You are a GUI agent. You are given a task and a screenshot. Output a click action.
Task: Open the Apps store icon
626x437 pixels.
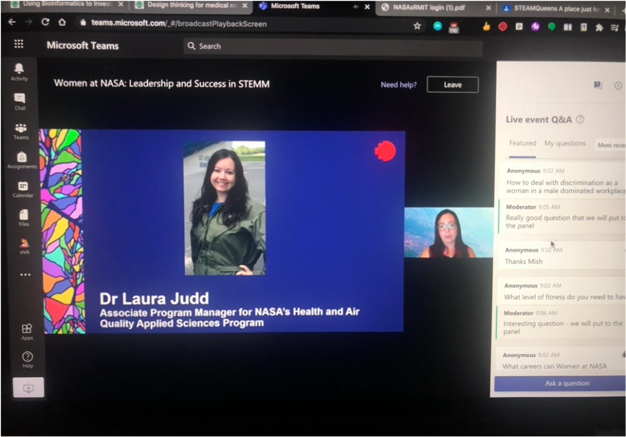click(27, 331)
